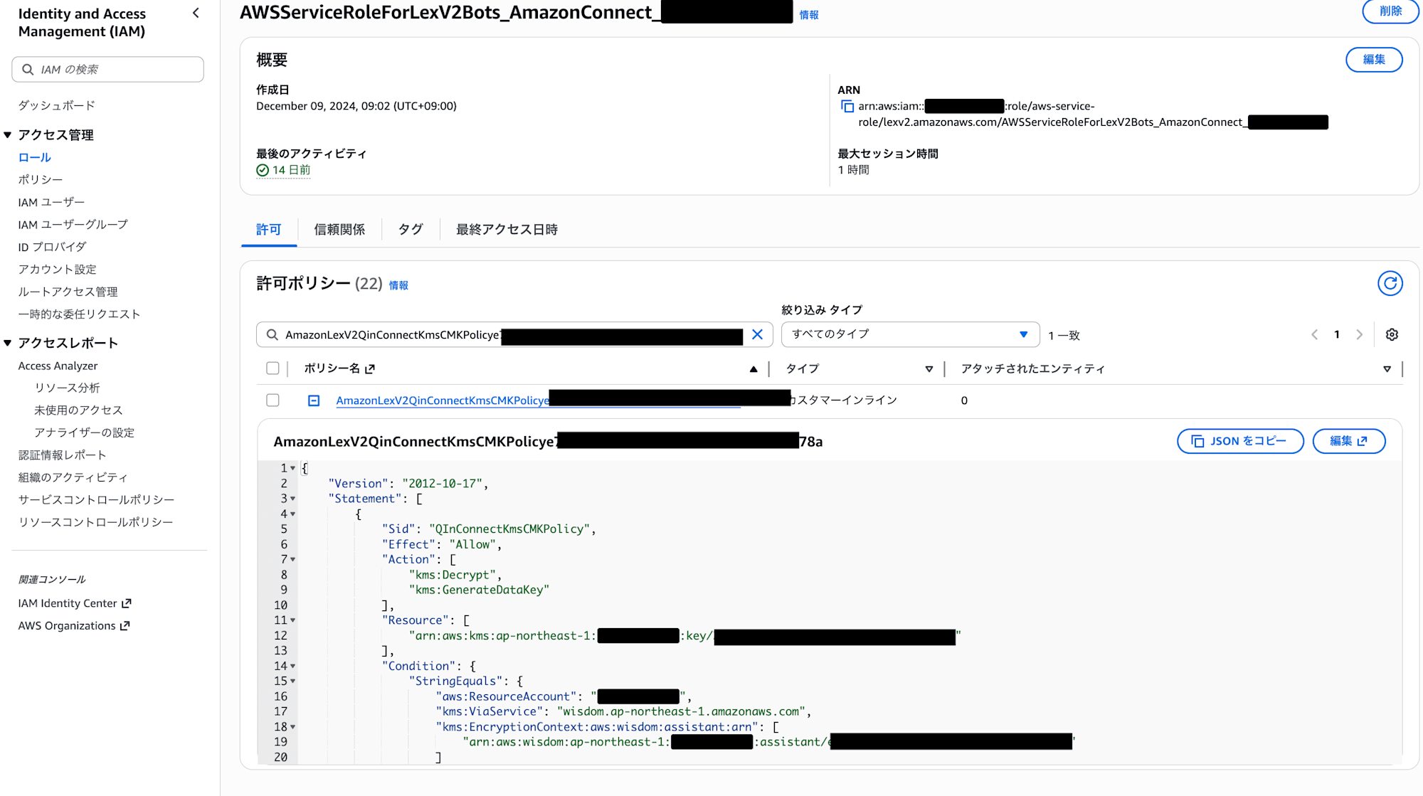Click the ポリシー名 column header

pos(339,368)
